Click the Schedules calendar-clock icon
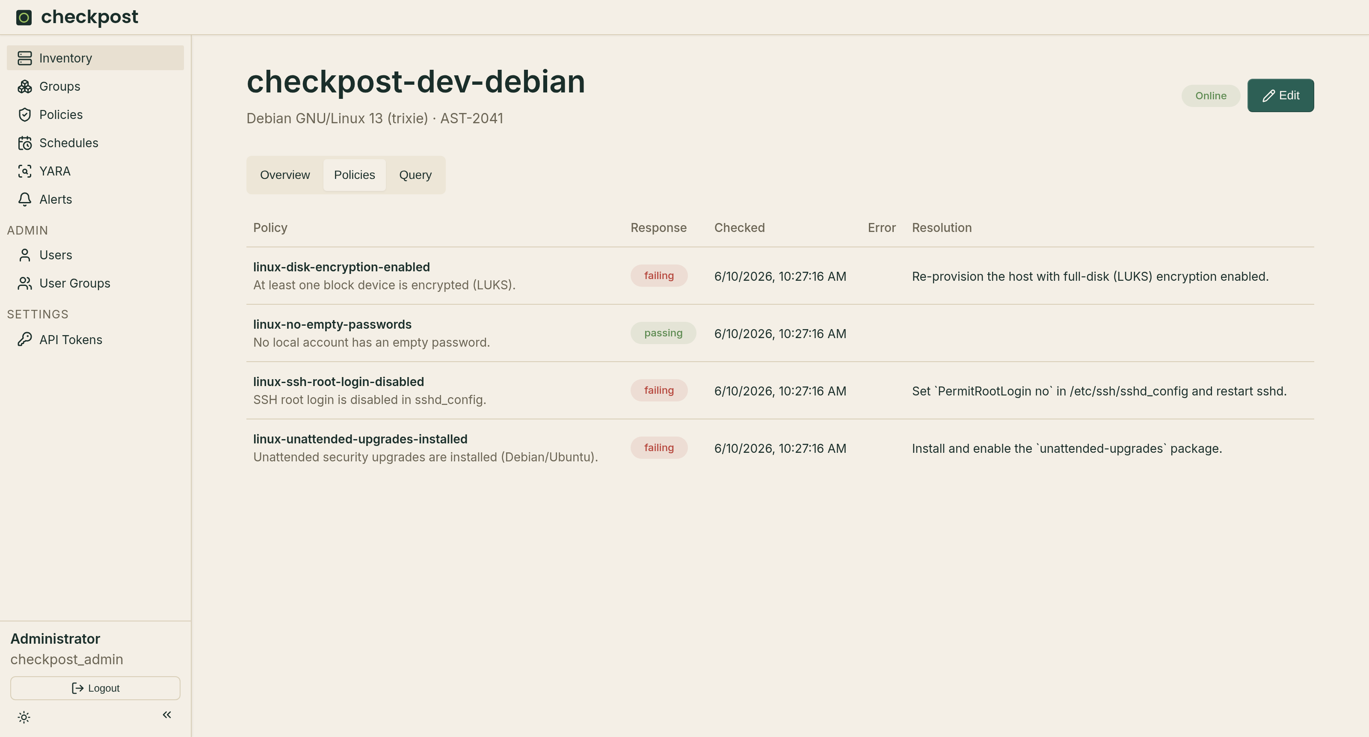 point(24,143)
